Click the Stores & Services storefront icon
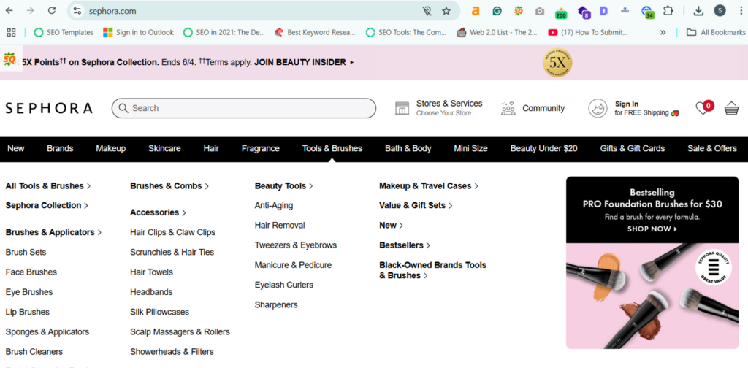This screenshot has height=368, width=748. coord(402,108)
